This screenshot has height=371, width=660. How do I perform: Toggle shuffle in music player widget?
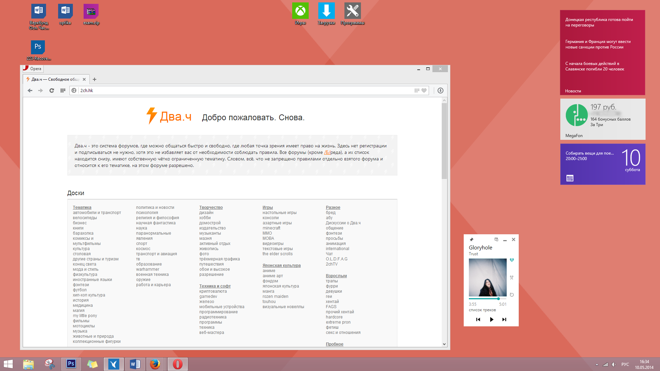(x=511, y=278)
